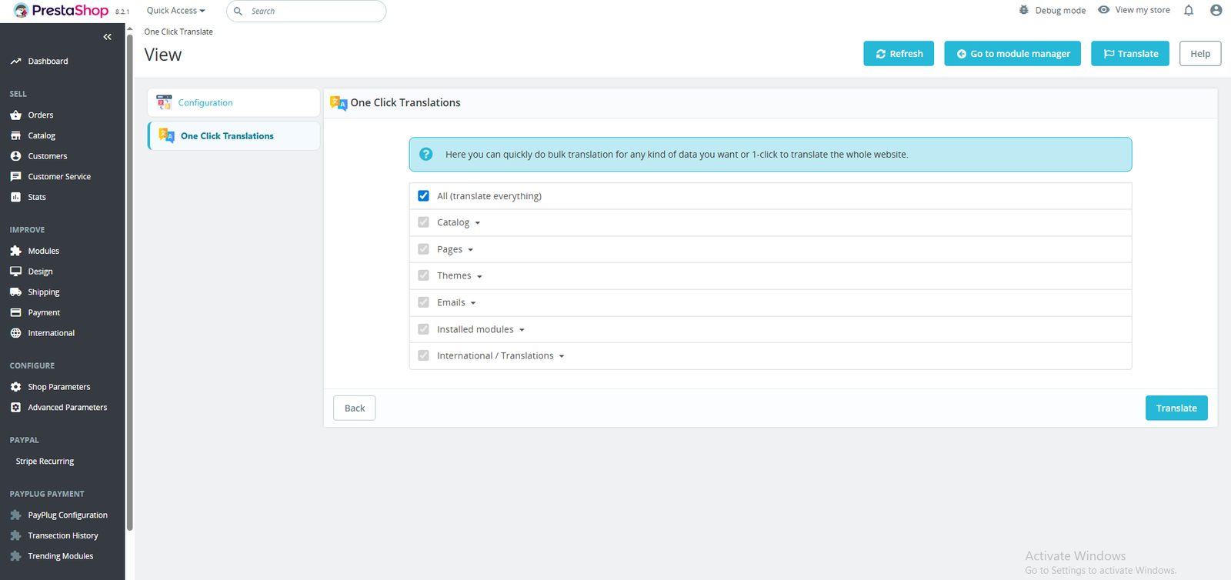1231x580 pixels.
Task: Click the Stats chart icon
Action: pos(15,197)
